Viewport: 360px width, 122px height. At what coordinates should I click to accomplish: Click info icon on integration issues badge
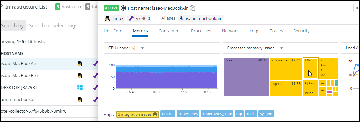(155, 114)
